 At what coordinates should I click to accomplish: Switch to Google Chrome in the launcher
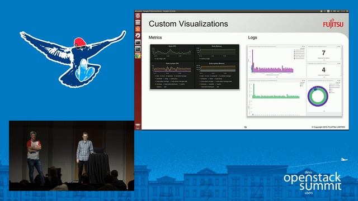coord(138,56)
